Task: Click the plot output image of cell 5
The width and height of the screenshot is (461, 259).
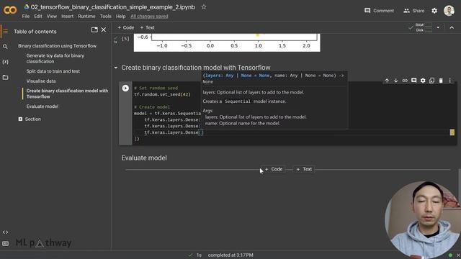Action: click(227, 42)
